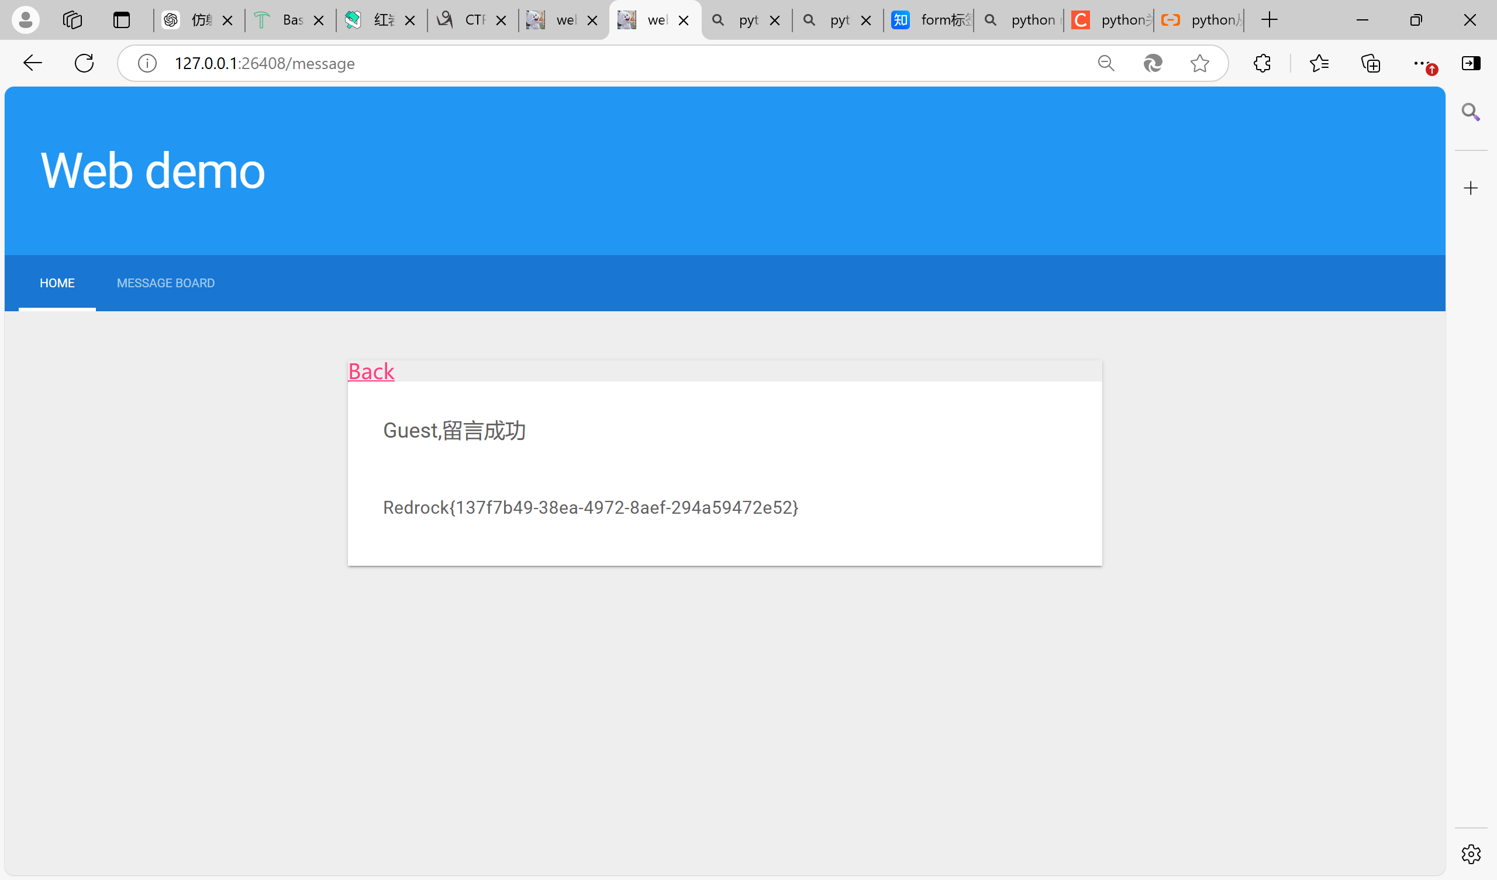Click sidebar plus to add app
This screenshot has width=1497, height=880.
pos(1471,188)
